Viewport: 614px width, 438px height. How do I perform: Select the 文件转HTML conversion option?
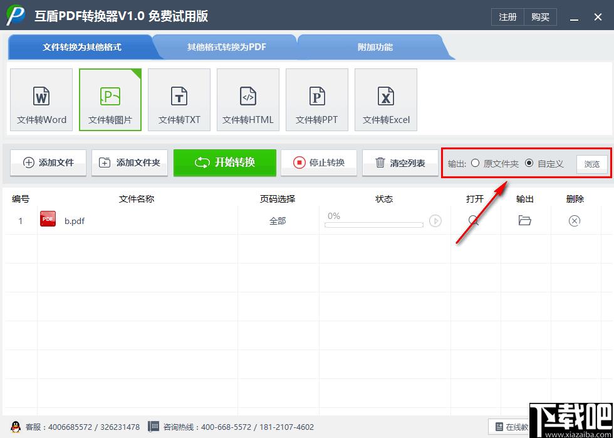(248, 100)
